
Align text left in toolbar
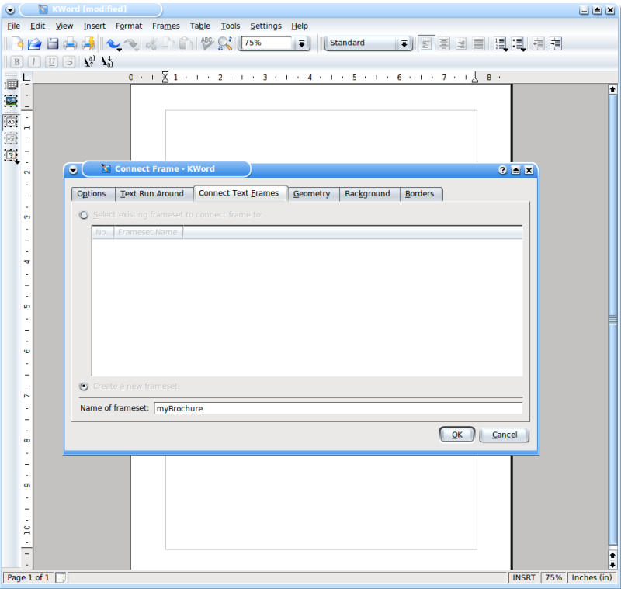[x=426, y=43]
